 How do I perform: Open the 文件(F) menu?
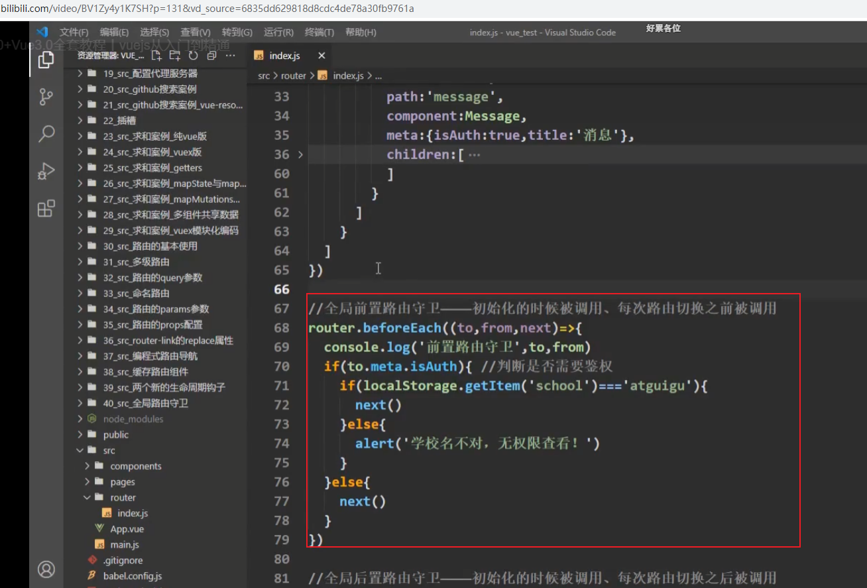(x=74, y=32)
